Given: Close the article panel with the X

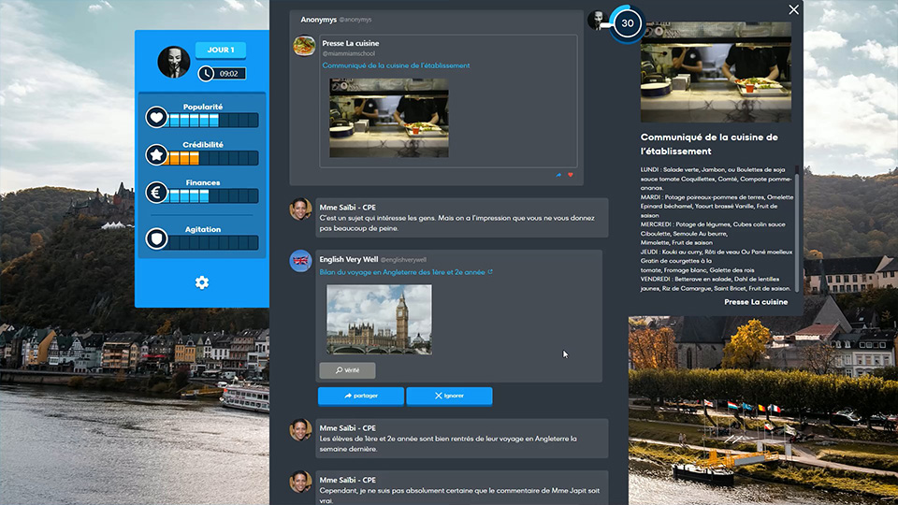Looking at the screenshot, I should pos(794,9).
